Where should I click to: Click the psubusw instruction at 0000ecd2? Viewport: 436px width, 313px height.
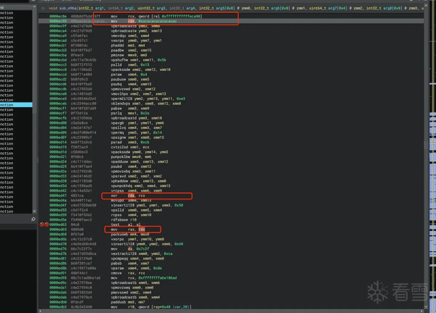point(130,80)
